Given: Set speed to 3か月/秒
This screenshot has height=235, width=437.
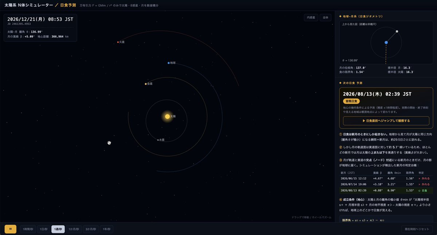Looking at the screenshot, I should click(91, 229).
